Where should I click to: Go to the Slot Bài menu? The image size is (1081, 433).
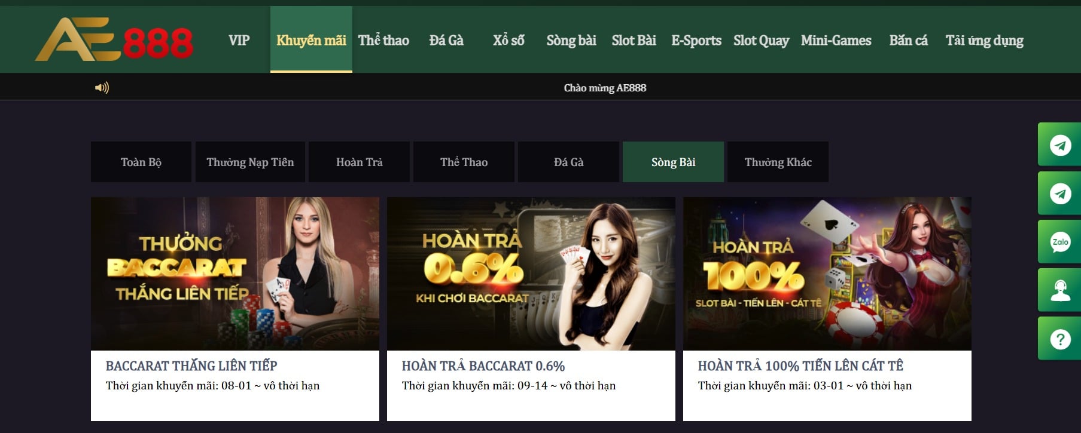634,40
